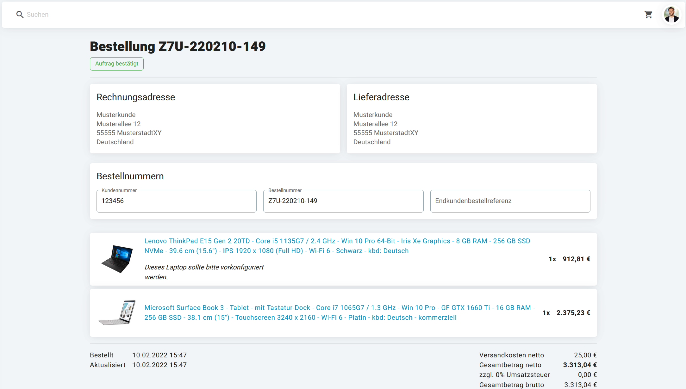
Task: Click the Lenovo ThinkPad laptop thumbnail
Action: (x=117, y=259)
